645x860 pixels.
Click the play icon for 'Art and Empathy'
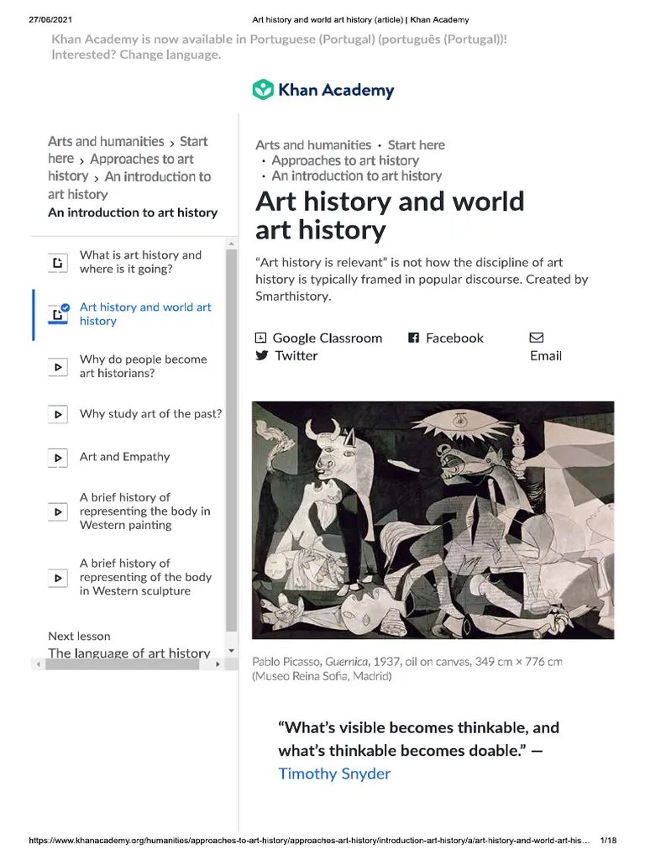pos(57,457)
